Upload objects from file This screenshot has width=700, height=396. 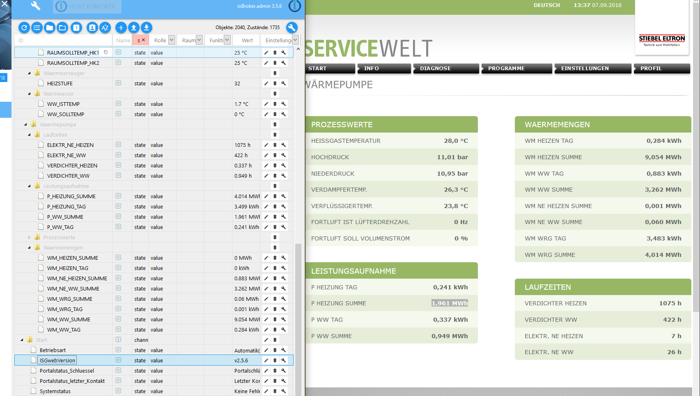point(133,27)
